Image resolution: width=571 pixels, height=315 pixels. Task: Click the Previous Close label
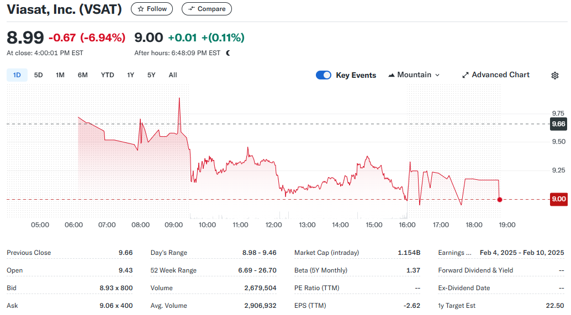point(29,253)
